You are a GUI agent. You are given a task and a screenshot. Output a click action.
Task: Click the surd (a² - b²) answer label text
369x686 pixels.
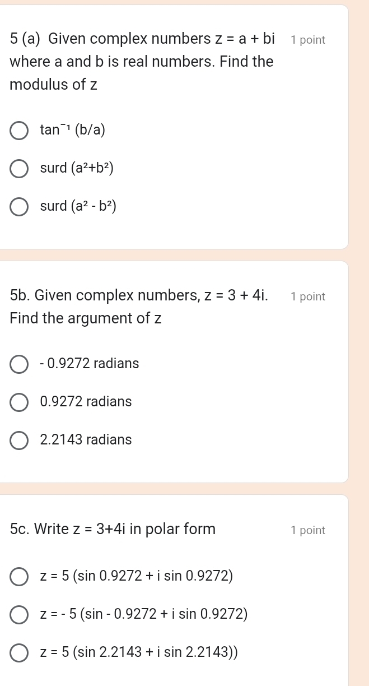78,206
